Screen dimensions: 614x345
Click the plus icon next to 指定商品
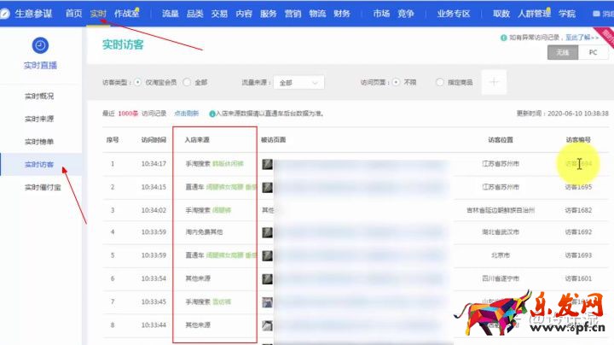point(495,82)
